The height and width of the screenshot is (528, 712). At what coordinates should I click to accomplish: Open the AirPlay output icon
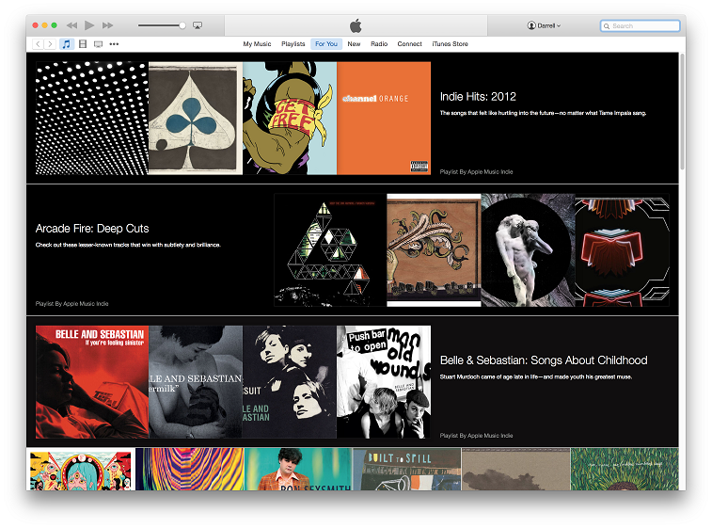(198, 25)
